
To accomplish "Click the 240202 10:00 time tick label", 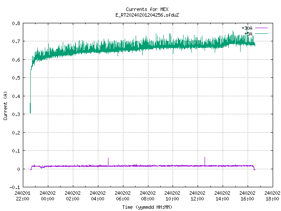I will pyautogui.click(x=173, y=196).
